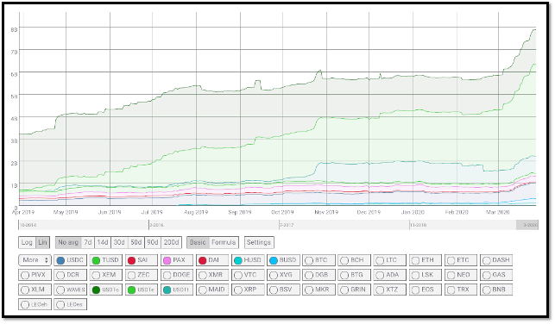Disable the dark green USDTo series
This screenshot has width=555, height=324.
coord(105,290)
